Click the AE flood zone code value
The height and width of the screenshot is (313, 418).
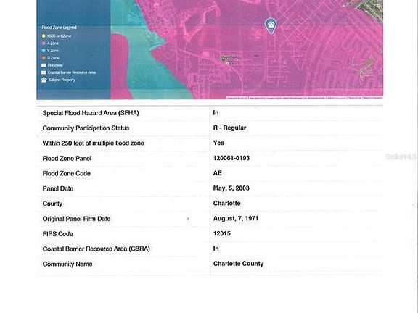click(x=218, y=173)
